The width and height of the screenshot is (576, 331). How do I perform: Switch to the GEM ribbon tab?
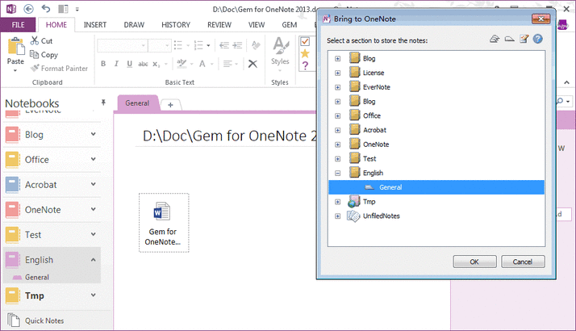point(290,25)
